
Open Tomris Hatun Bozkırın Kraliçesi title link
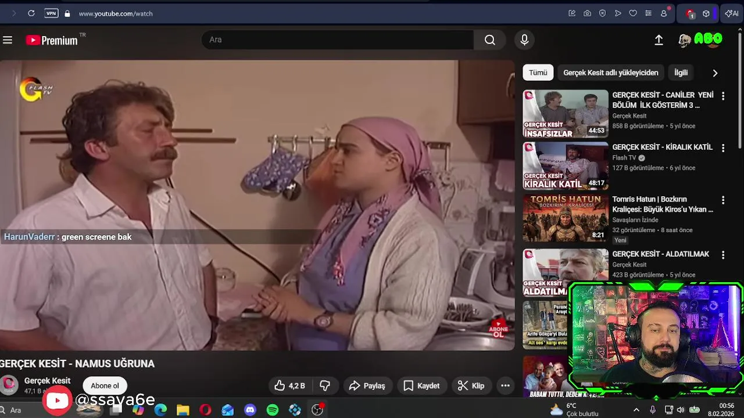[663, 204]
